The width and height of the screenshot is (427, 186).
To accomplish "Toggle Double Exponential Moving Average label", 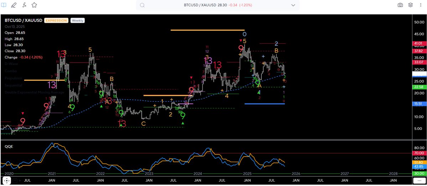I will click(34, 92).
